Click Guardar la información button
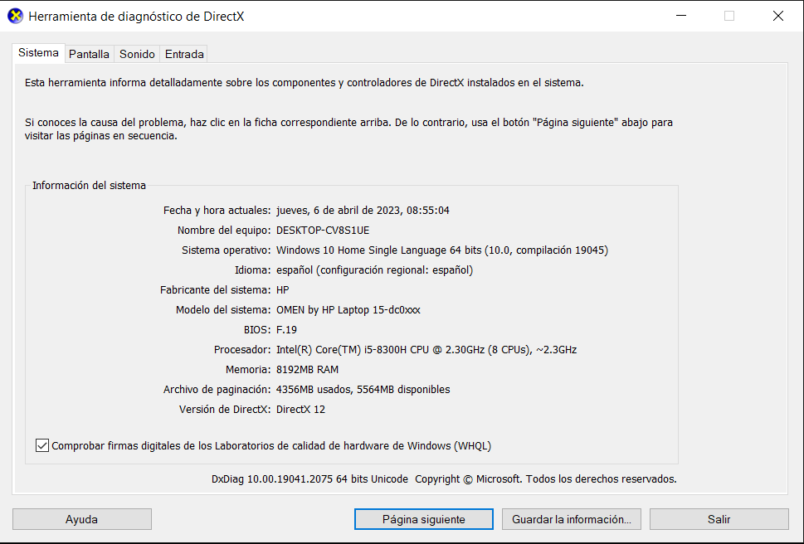 571,519
